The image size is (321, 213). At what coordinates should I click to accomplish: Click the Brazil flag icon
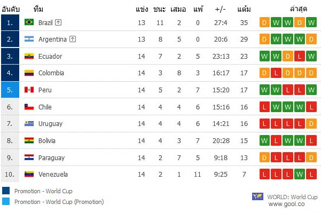[29, 22]
